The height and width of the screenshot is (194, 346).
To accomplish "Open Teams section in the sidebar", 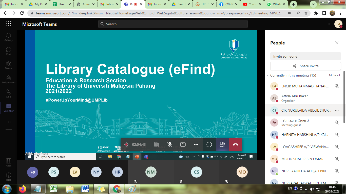I will [9, 65].
